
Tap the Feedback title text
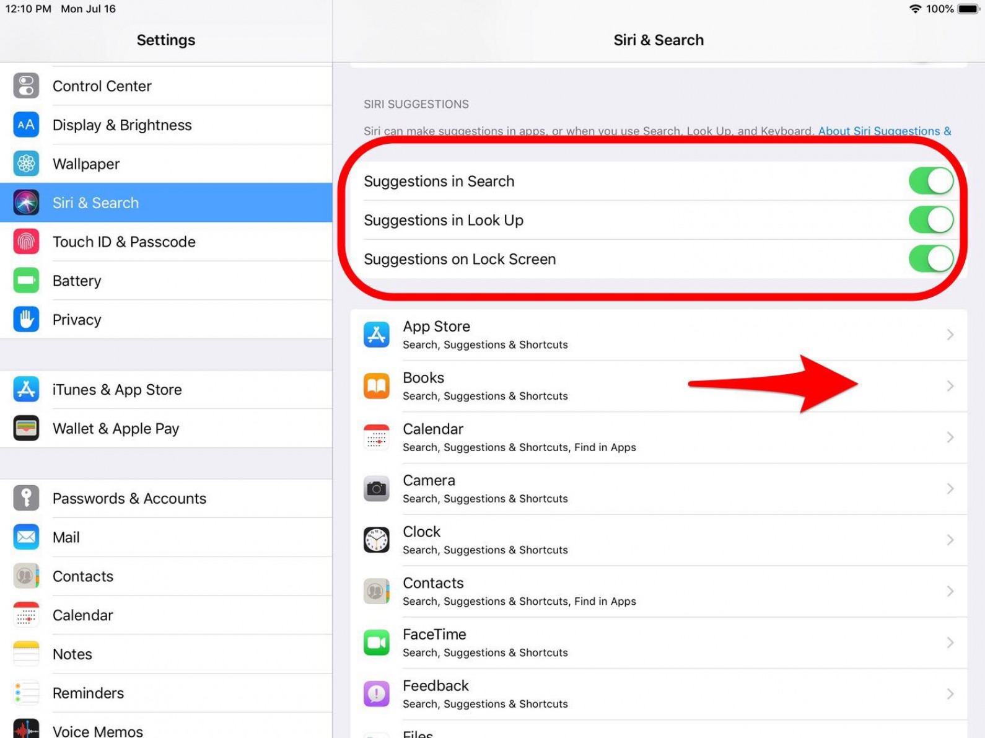pos(436,686)
